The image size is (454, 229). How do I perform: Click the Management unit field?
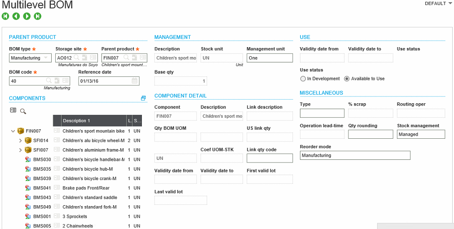click(269, 58)
